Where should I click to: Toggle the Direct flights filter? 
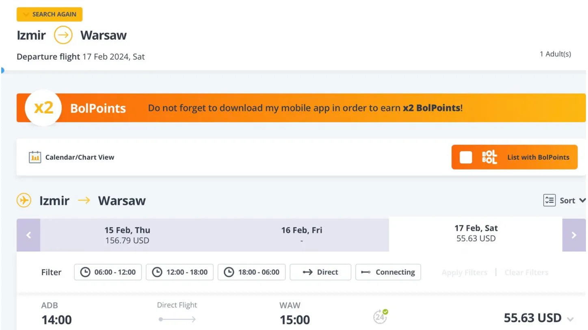tap(320, 272)
